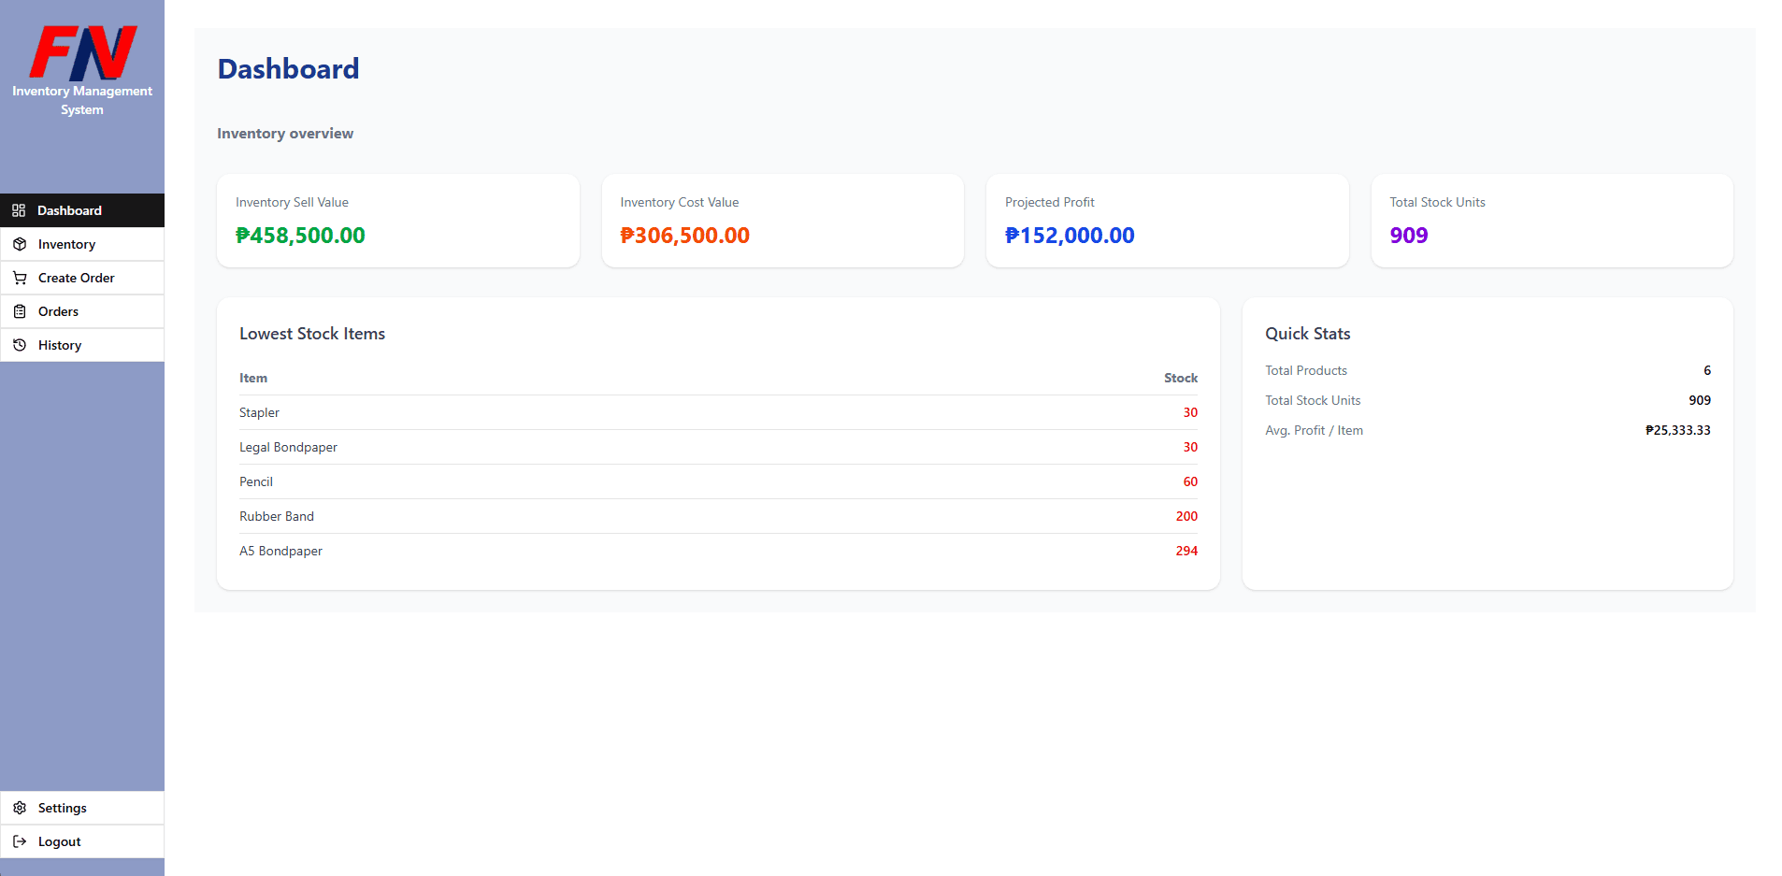Click the FN logo
The height and width of the screenshot is (876, 1782).
[81, 54]
